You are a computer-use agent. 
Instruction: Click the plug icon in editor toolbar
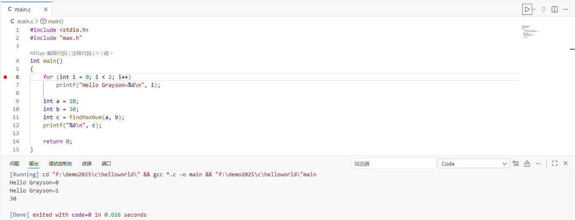click(544, 9)
